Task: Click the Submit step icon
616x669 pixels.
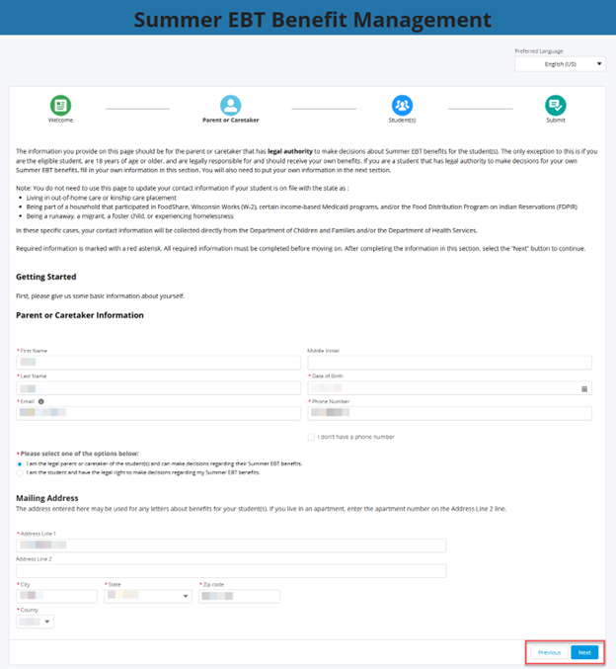Action: 556,105
